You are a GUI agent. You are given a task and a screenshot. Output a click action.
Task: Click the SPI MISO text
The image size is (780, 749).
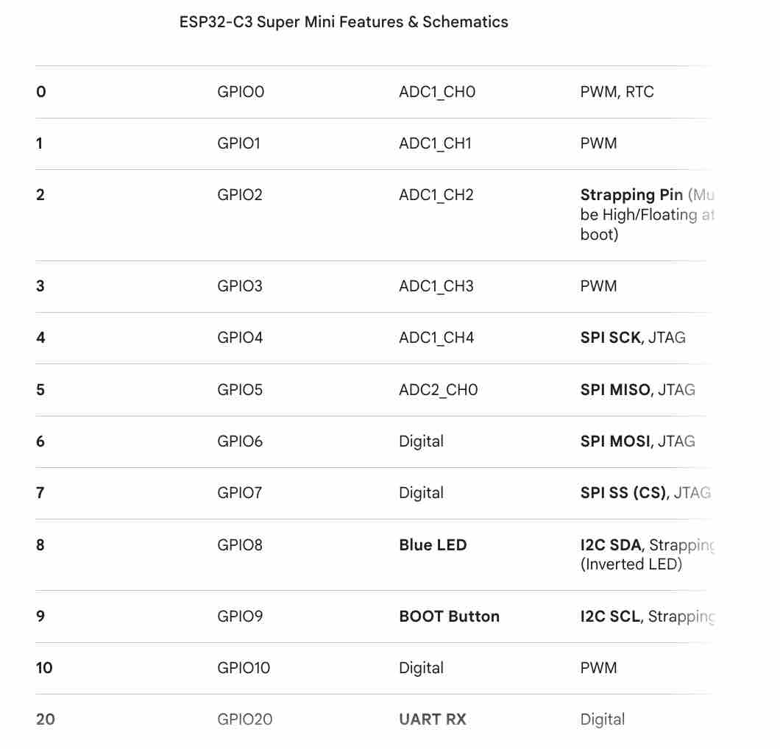[x=615, y=390]
